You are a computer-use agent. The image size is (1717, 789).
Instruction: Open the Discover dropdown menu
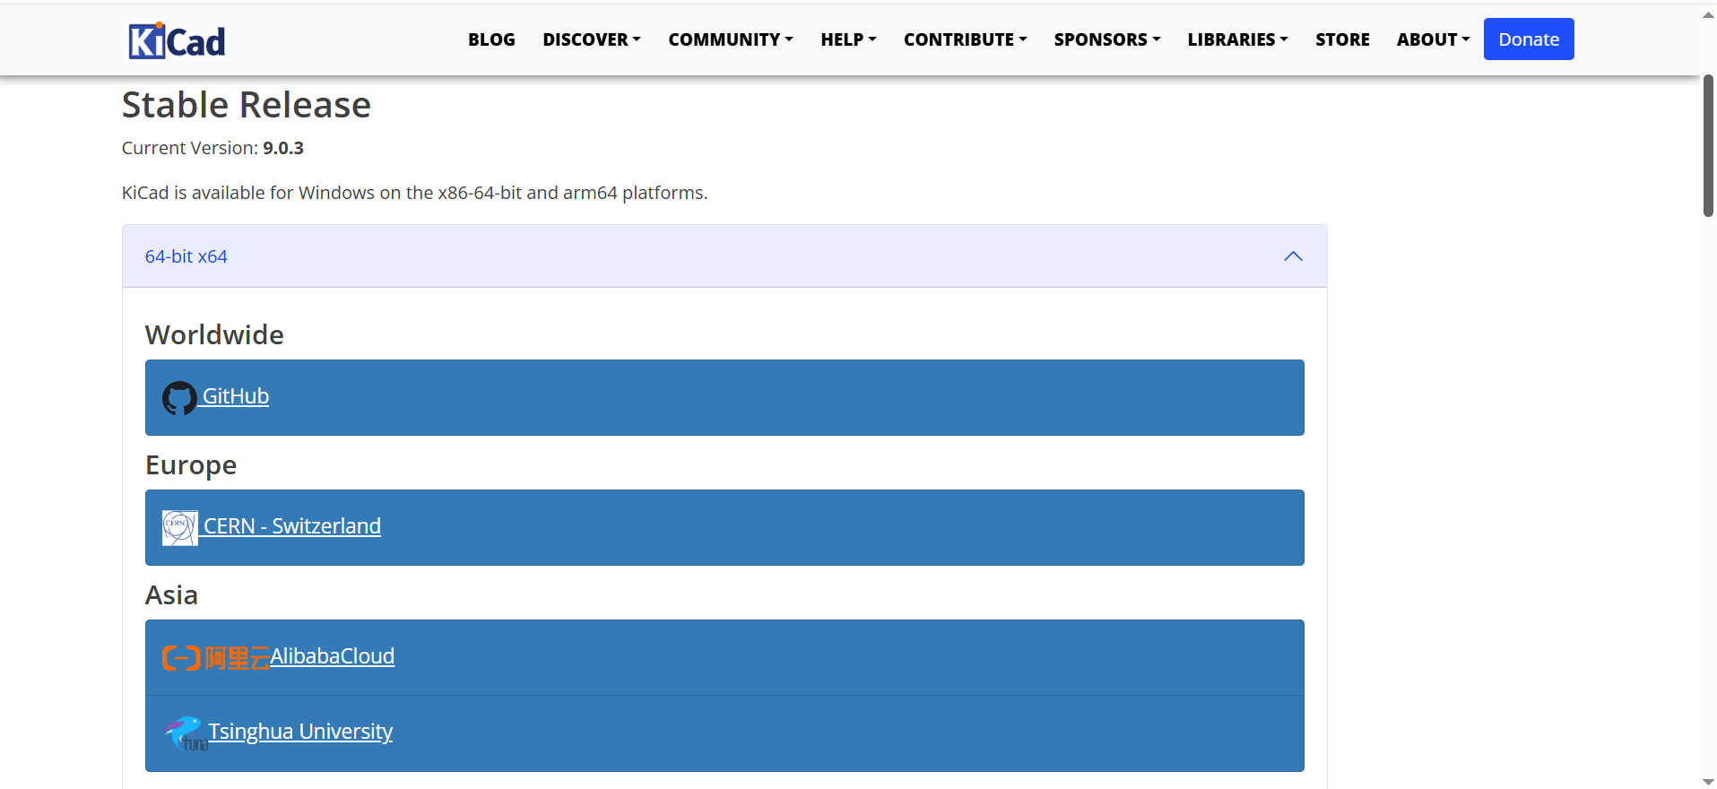(x=592, y=39)
